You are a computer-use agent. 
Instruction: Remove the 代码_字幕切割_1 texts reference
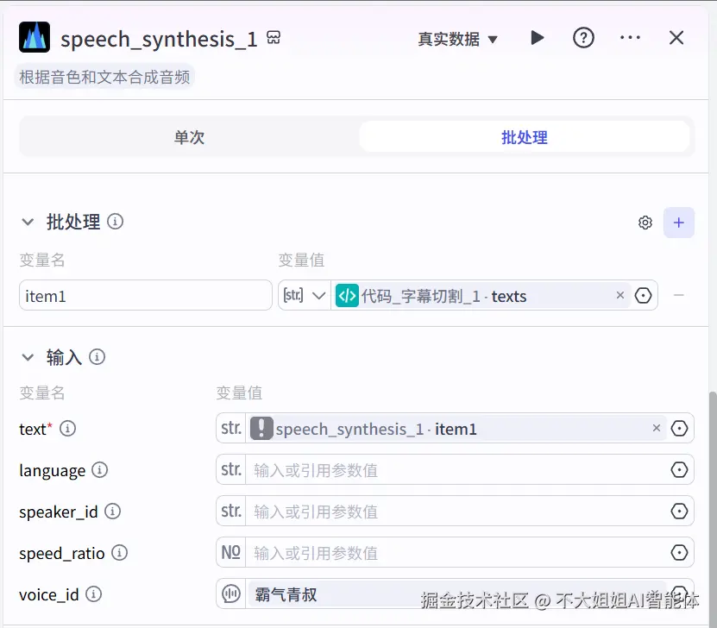(620, 295)
